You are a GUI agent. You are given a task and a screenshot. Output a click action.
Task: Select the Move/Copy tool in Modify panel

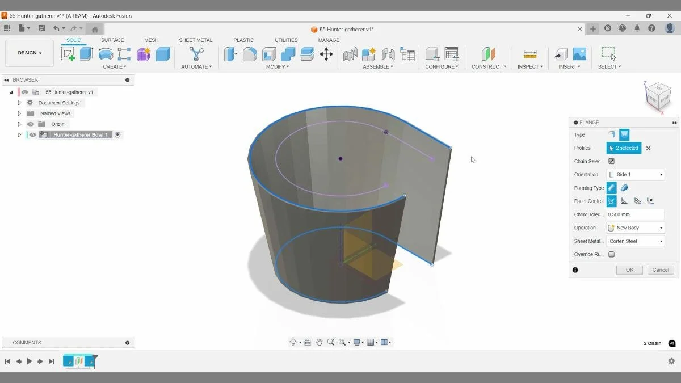pyautogui.click(x=326, y=54)
